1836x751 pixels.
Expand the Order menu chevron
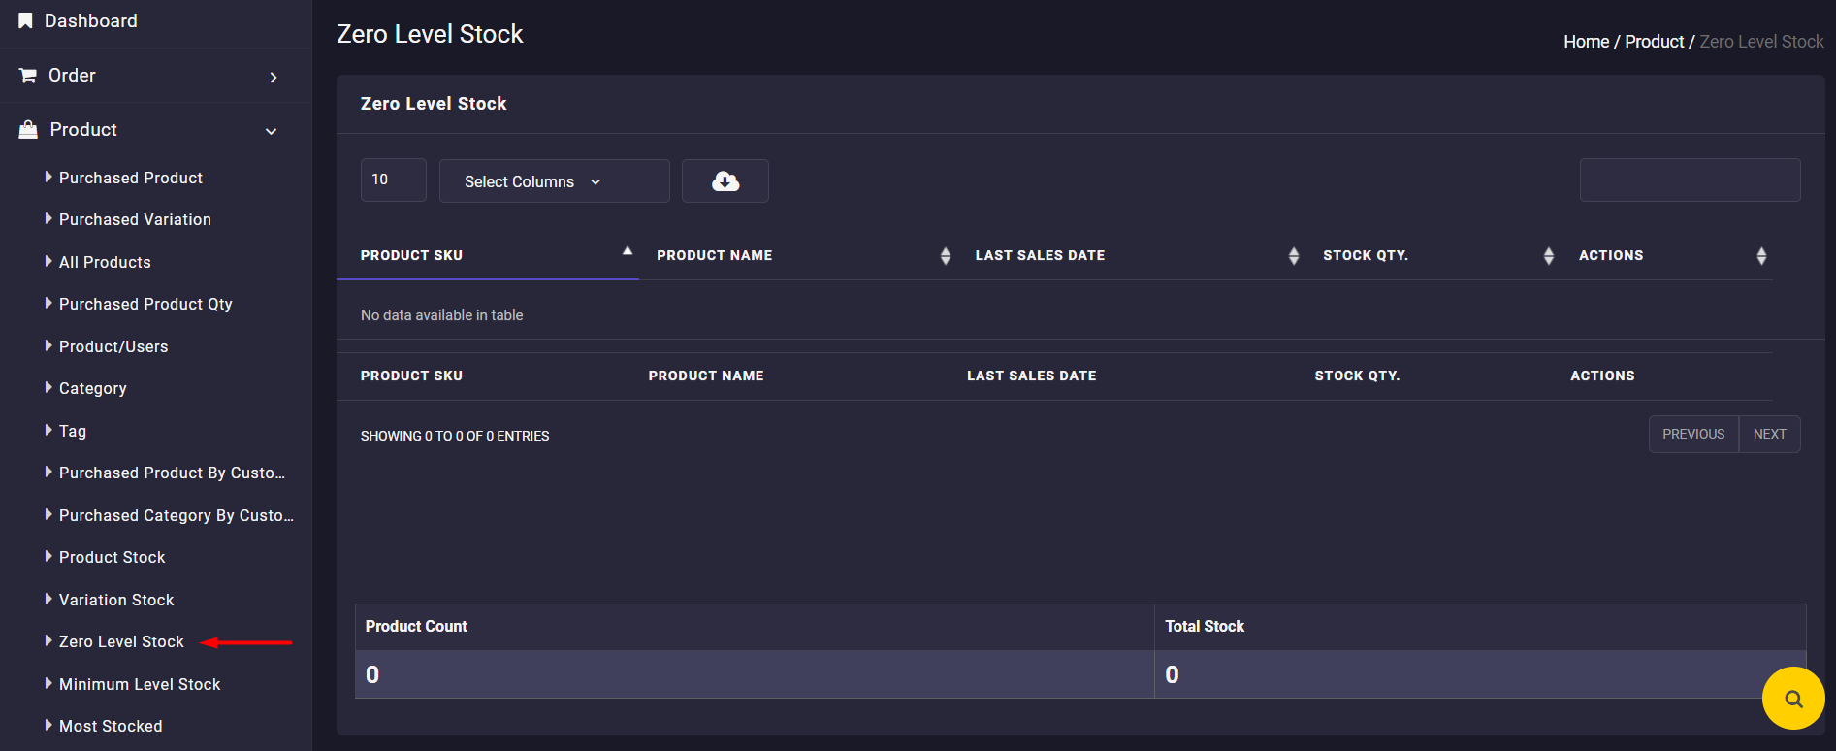pos(274,77)
